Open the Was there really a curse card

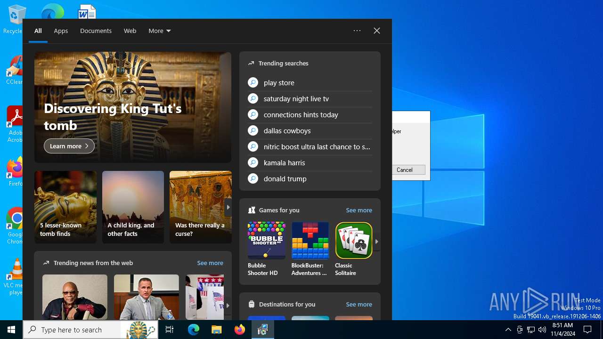201,207
